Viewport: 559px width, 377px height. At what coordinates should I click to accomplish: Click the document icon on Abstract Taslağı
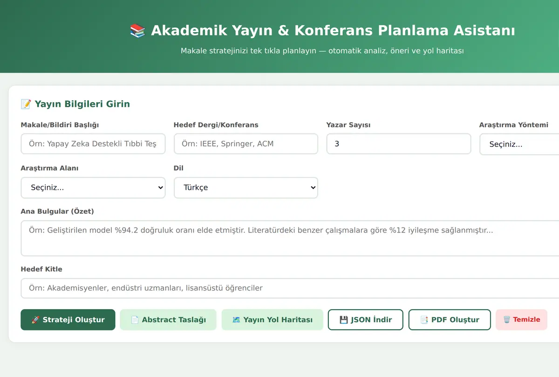[x=135, y=320]
